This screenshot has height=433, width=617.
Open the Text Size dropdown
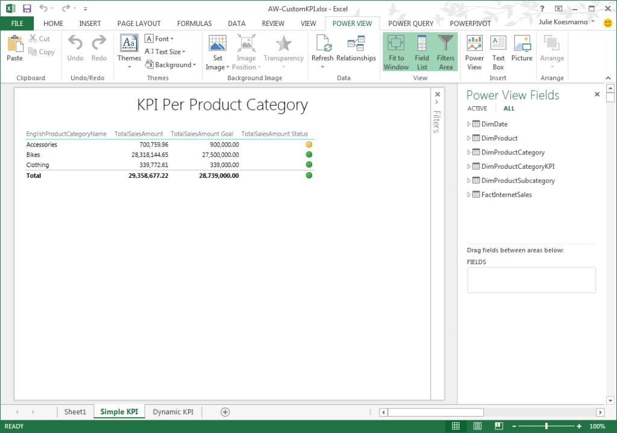165,52
